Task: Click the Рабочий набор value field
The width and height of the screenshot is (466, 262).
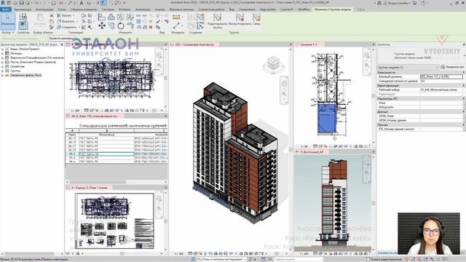Action: coord(441,90)
